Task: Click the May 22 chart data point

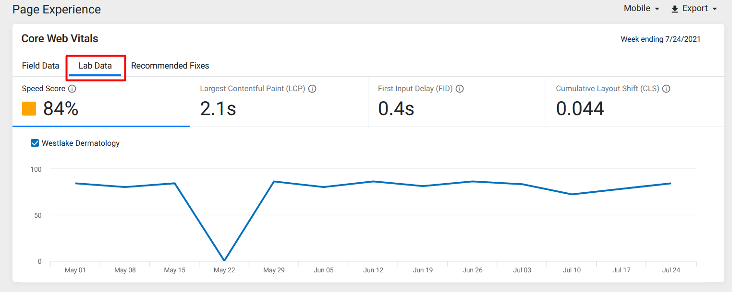Action: click(x=224, y=260)
